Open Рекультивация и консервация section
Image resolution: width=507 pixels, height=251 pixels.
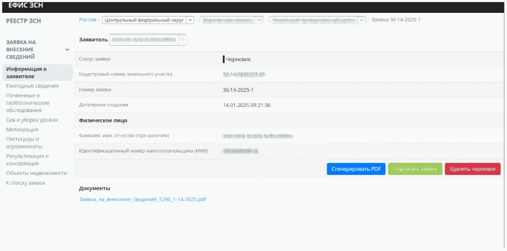coord(27,159)
